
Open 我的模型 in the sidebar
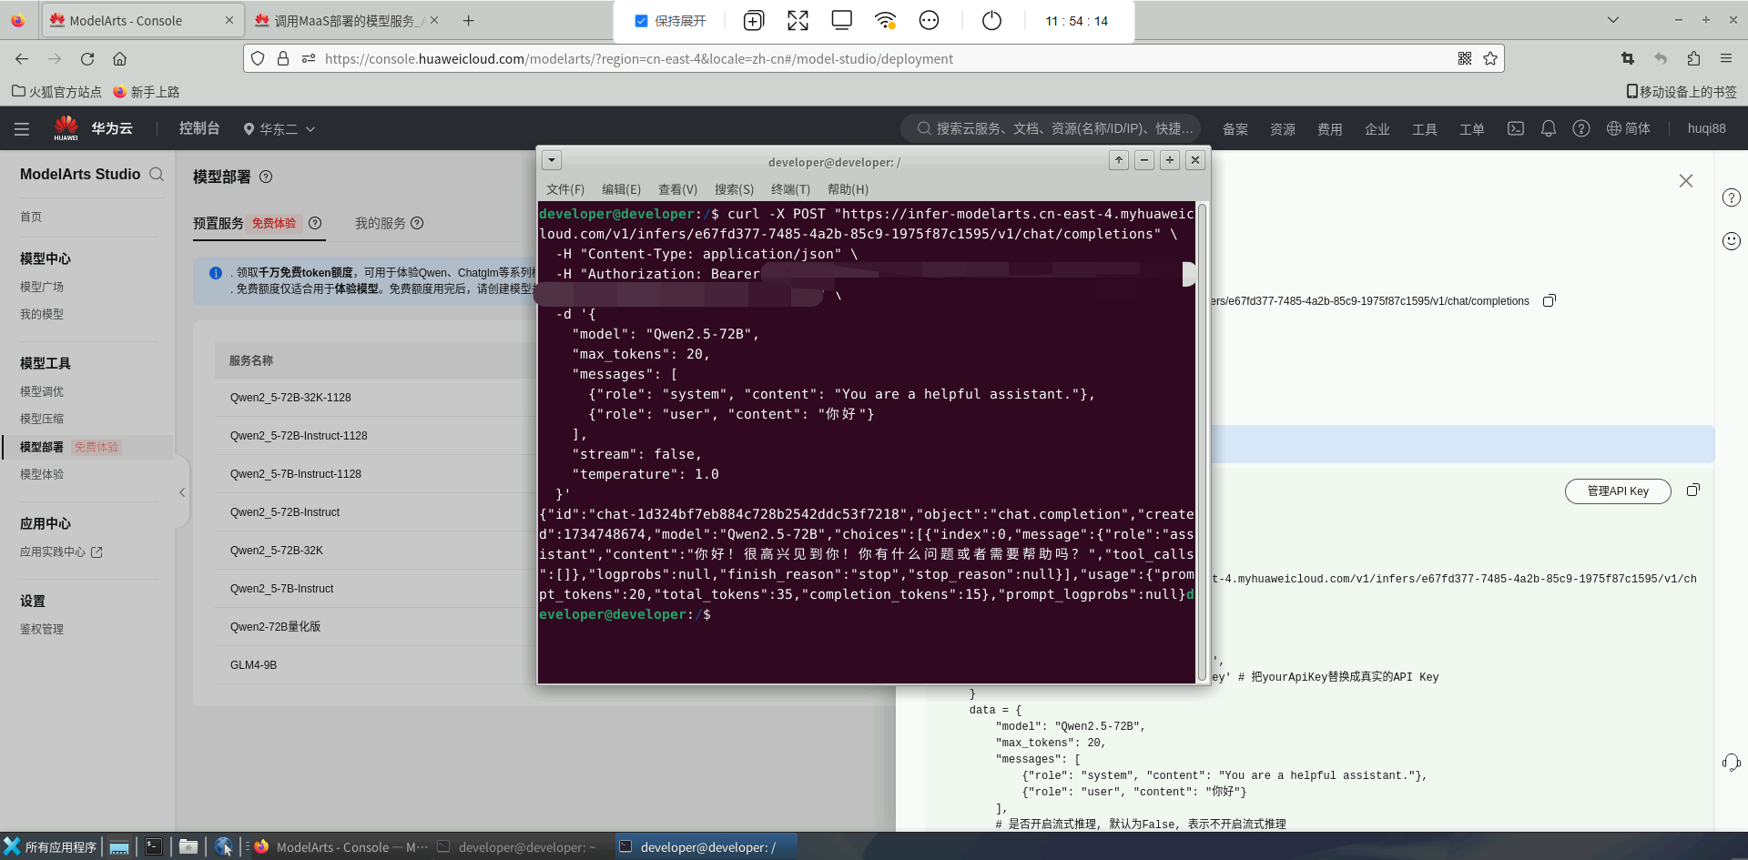pyautogui.click(x=42, y=314)
